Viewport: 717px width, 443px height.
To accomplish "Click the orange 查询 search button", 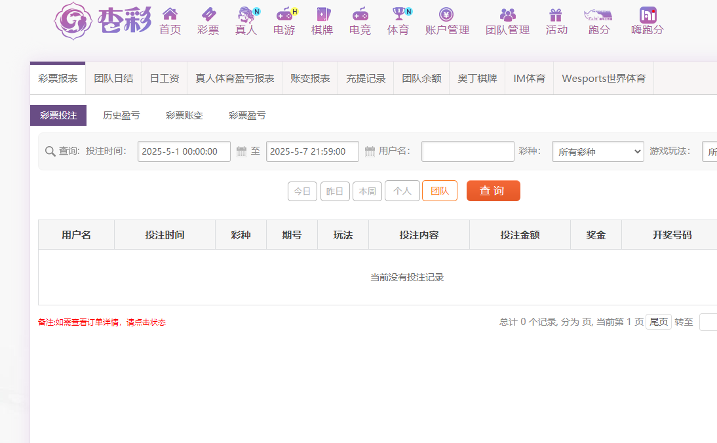I will point(493,191).
